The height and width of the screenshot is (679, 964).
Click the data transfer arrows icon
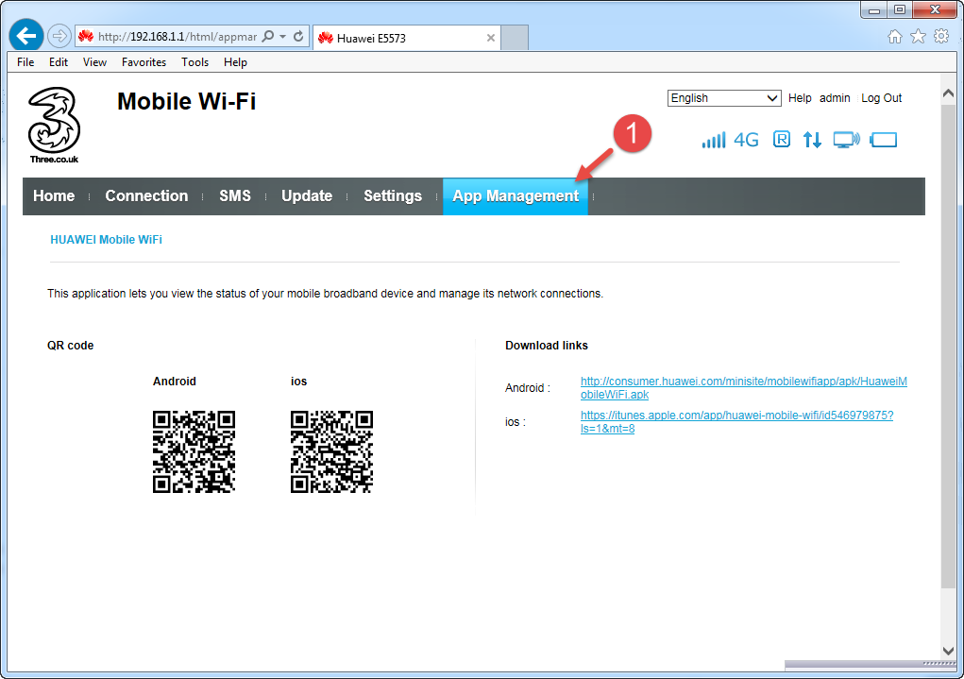(812, 140)
